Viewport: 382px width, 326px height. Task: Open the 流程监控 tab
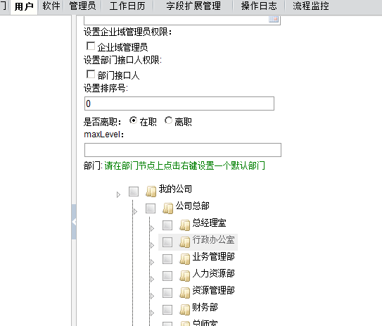tap(311, 6)
